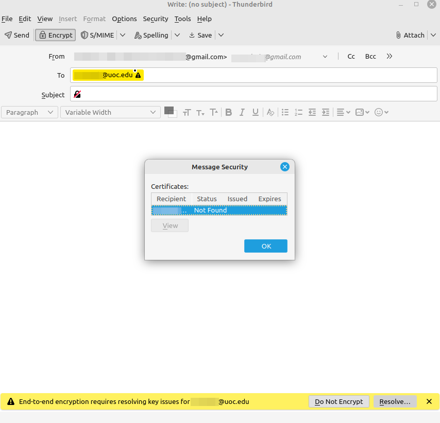Open the View menu
This screenshot has width=440, height=423.
[x=45, y=19]
